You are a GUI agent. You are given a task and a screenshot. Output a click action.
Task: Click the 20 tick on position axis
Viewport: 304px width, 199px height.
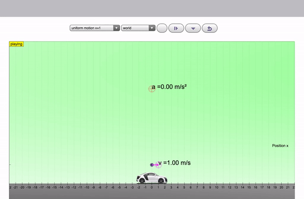[281, 187]
